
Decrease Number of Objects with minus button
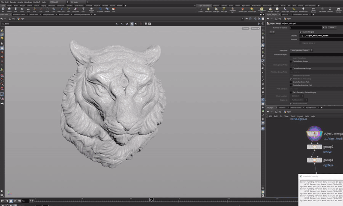click(x=326, y=27)
